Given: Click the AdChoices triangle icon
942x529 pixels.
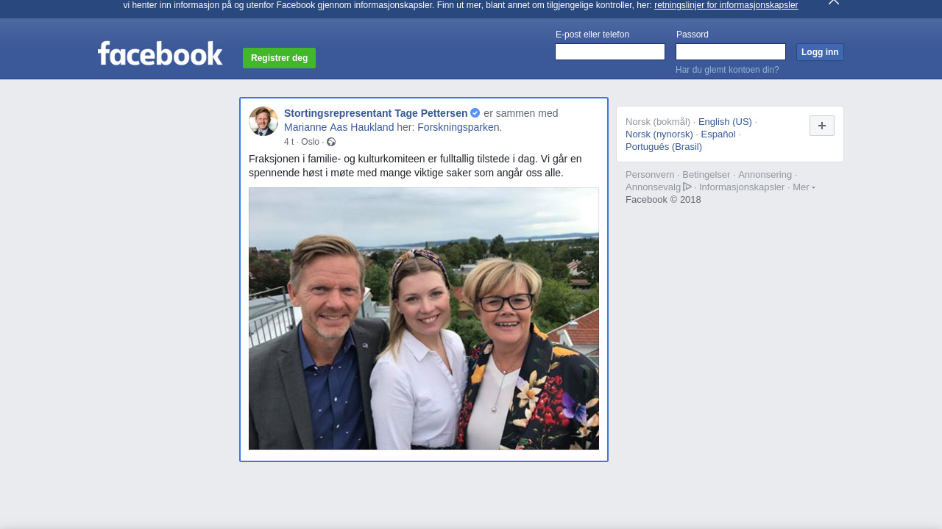Looking at the screenshot, I should tap(687, 187).
